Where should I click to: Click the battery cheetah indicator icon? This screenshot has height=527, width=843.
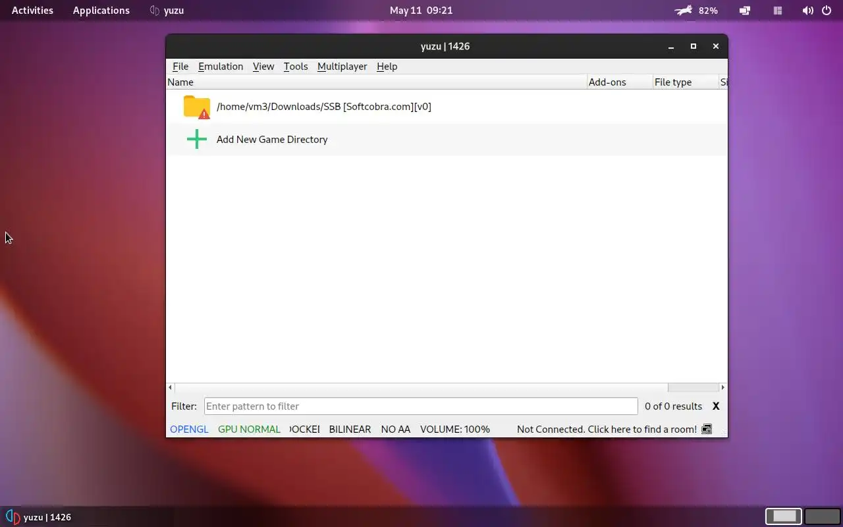point(684,11)
